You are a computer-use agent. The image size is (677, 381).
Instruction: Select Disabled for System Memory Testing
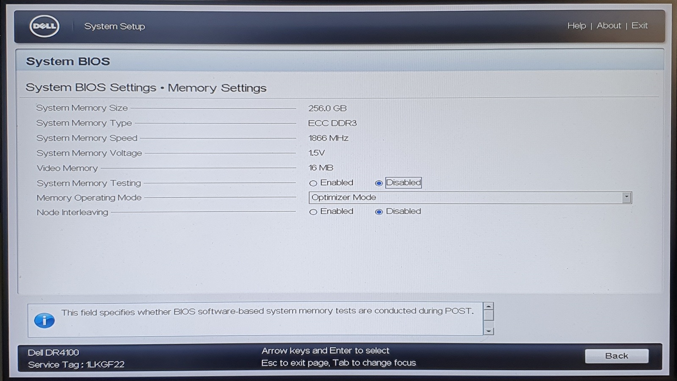pos(379,183)
